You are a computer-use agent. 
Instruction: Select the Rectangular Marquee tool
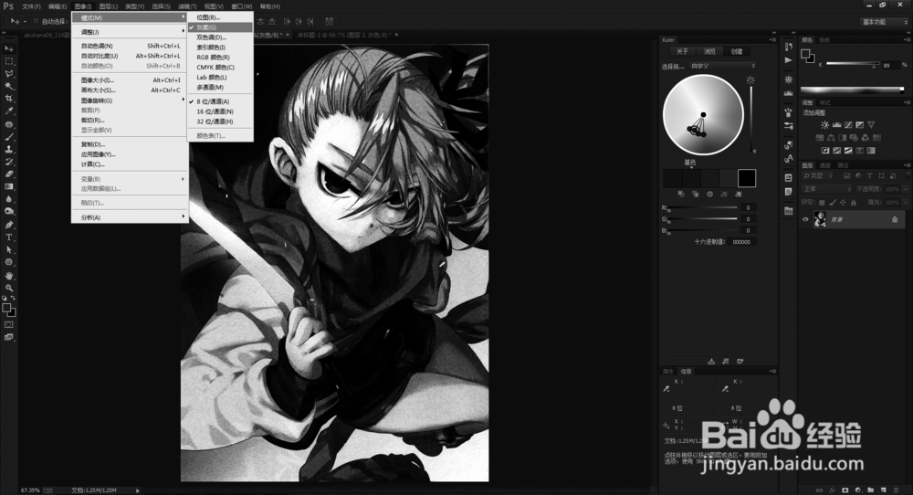pyautogui.click(x=9, y=61)
